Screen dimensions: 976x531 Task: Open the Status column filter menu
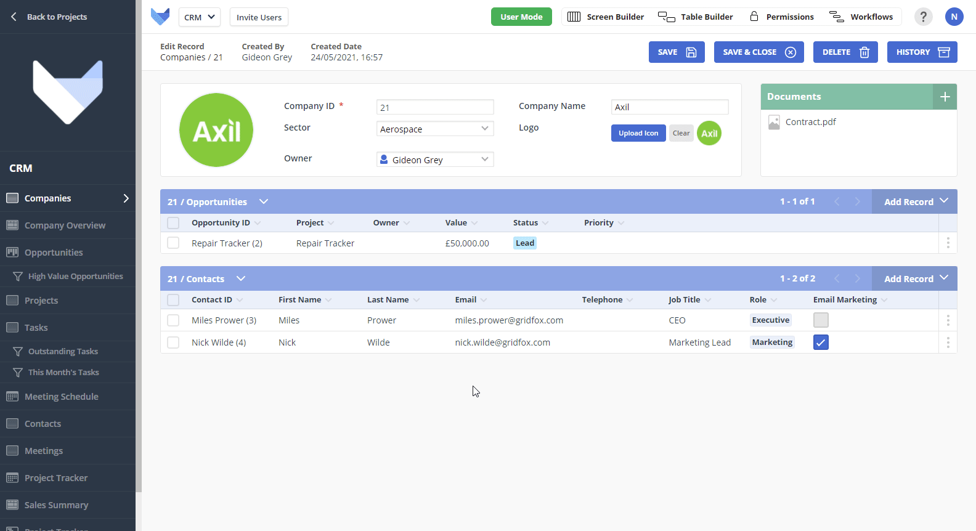click(x=545, y=223)
